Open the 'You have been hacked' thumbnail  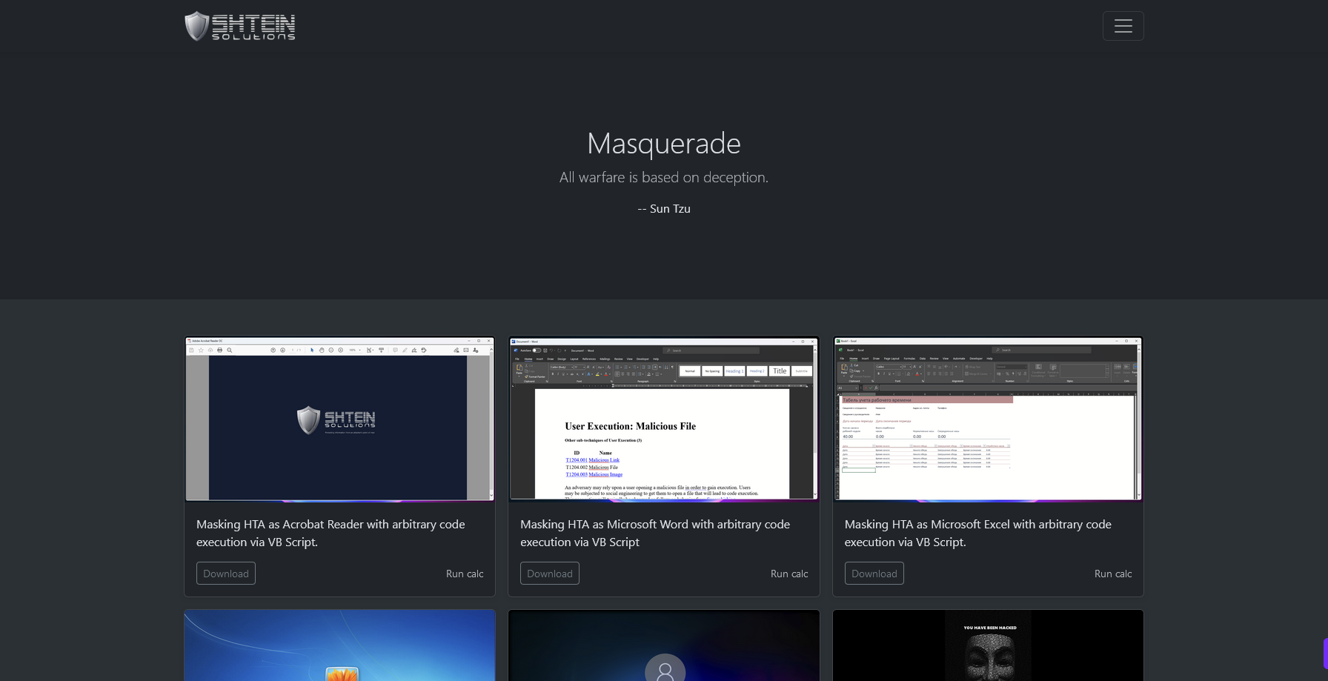coord(988,645)
